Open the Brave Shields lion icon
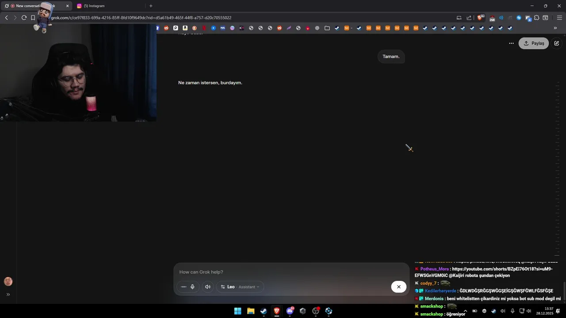Screen dimensions: 566x318 point(480,18)
